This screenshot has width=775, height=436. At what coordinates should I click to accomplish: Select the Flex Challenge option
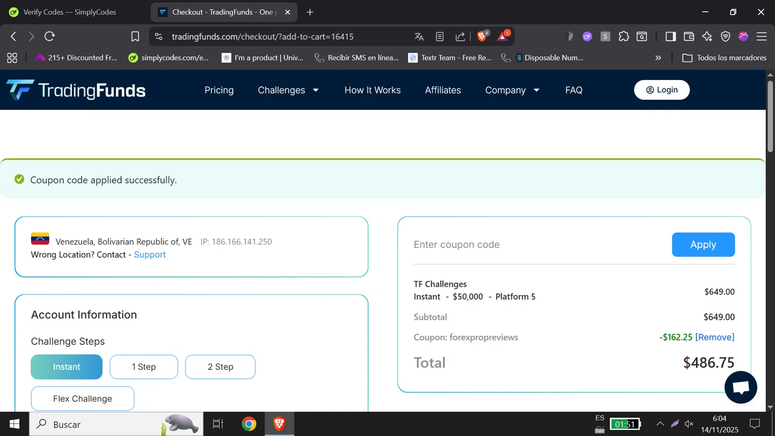(x=83, y=399)
